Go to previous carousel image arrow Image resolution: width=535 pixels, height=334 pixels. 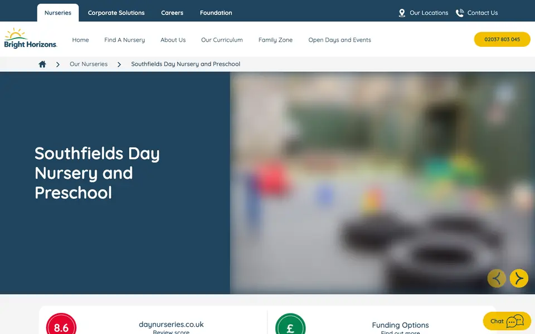pos(497,278)
